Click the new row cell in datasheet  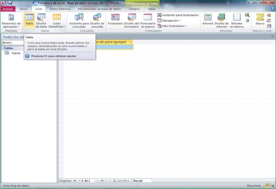(115, 47)
